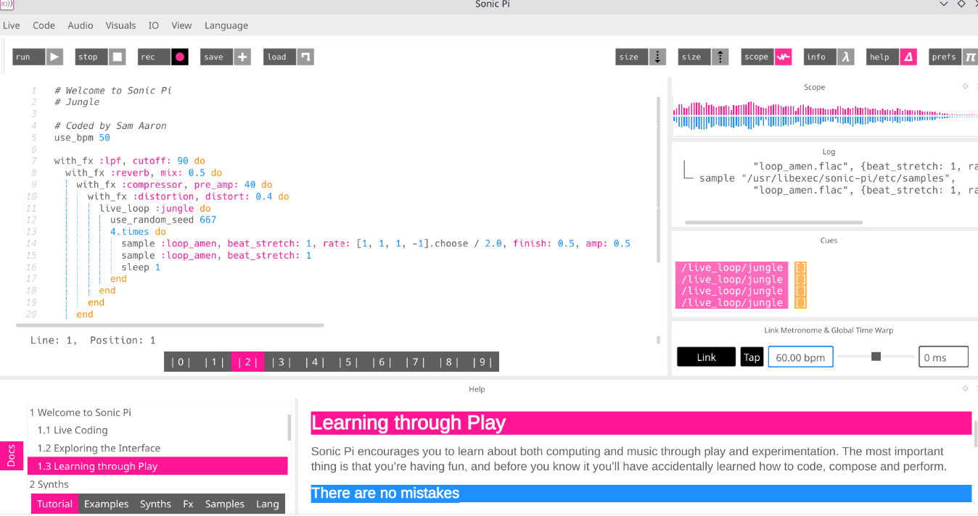The width and height of the screenshot is (978, 516).
Task: Toggle the Link metronome button
Action: pos(706,357)
